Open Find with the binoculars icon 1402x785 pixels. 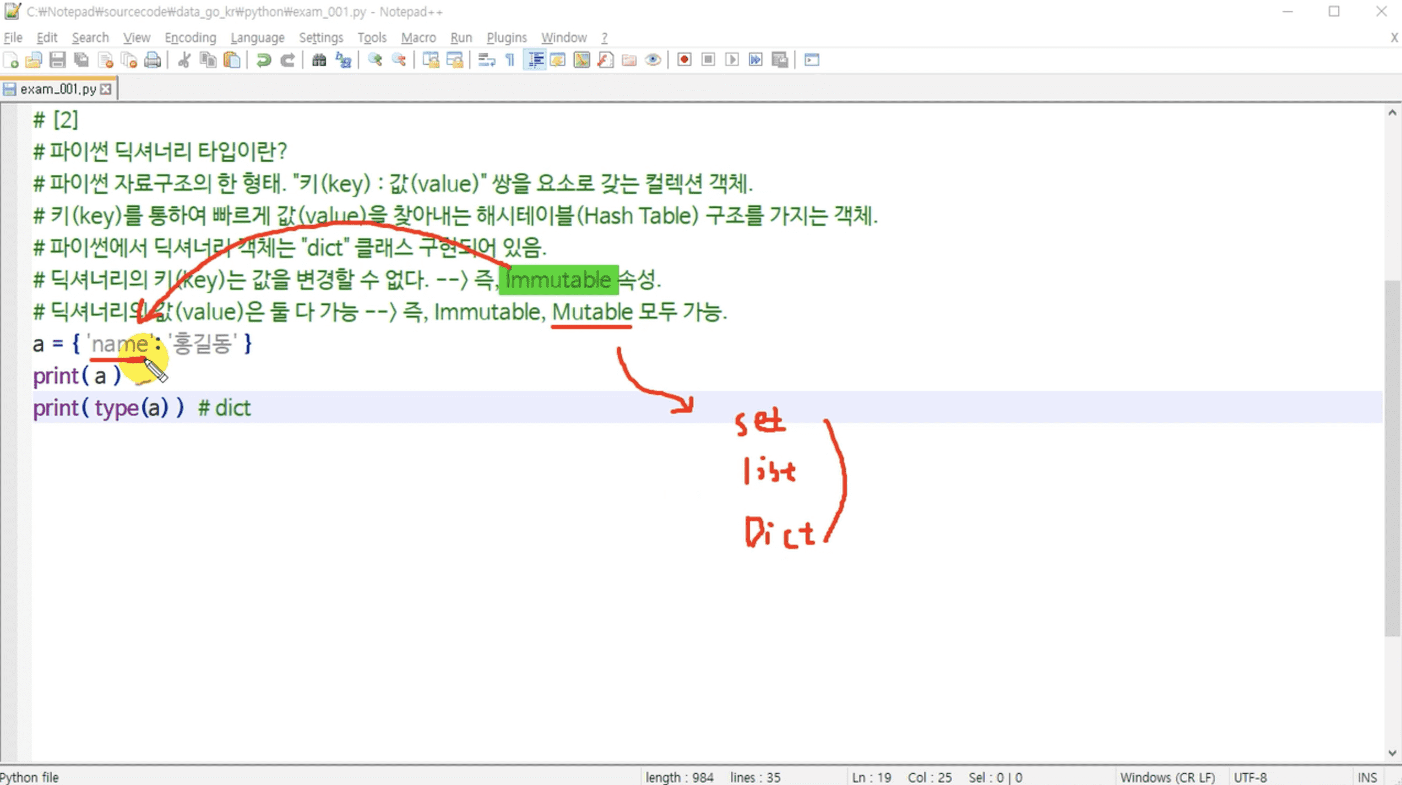[319, 59]
